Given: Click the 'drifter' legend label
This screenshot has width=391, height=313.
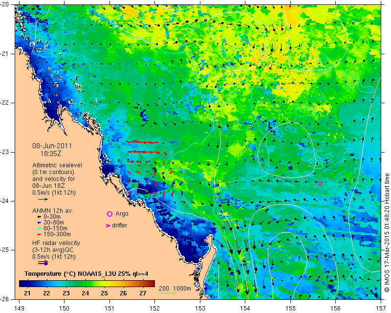Looking at the screenshot, I should tap(119, 225).
